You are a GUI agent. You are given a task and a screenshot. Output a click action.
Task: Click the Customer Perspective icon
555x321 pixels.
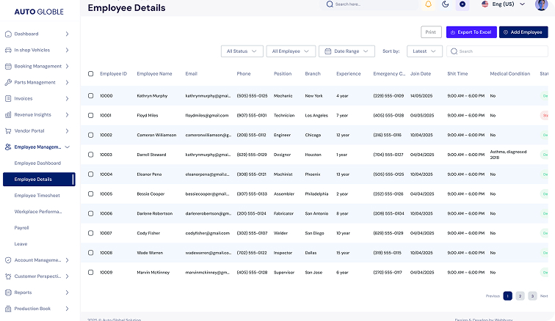pyautogui.click(x=8, y=276)
